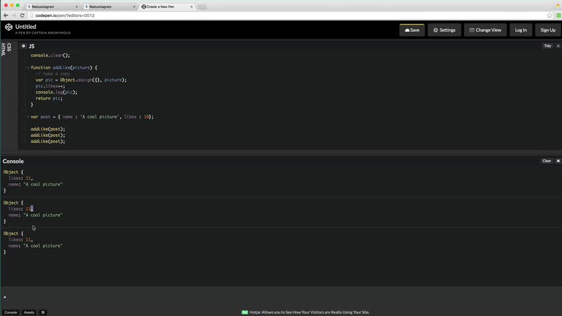Image resolution: width=562 pixels, height=316 pixels.
Task: Open the JS editor settings gear
Action: click(23, 46)
